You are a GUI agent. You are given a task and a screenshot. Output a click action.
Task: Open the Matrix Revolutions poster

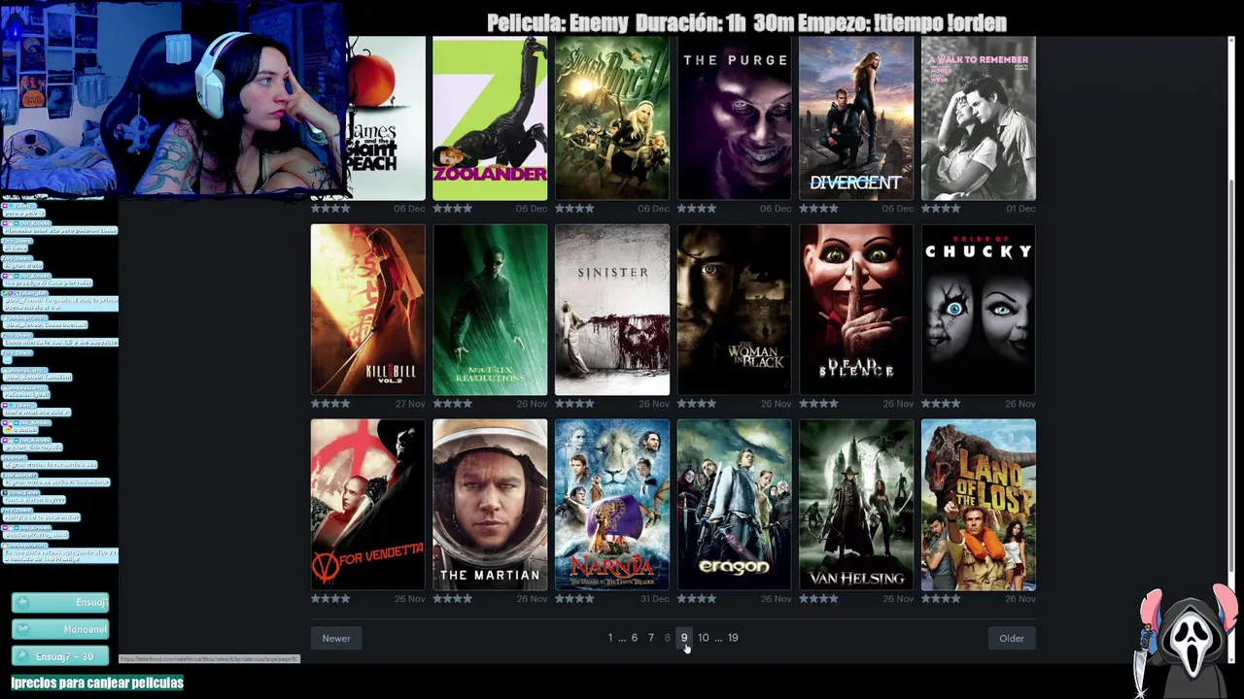coord(490,310)
